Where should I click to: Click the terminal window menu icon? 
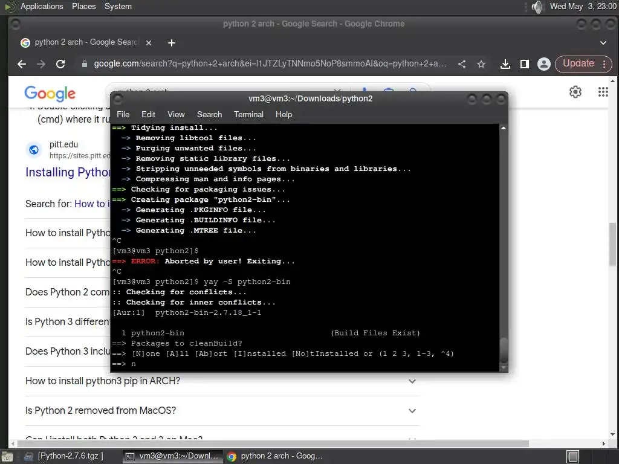coord(118,99)
